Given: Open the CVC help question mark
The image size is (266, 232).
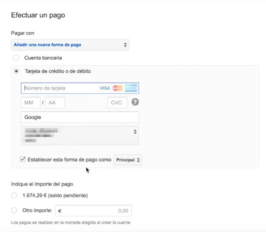Looking at the screenshot, I should [135, 102].
